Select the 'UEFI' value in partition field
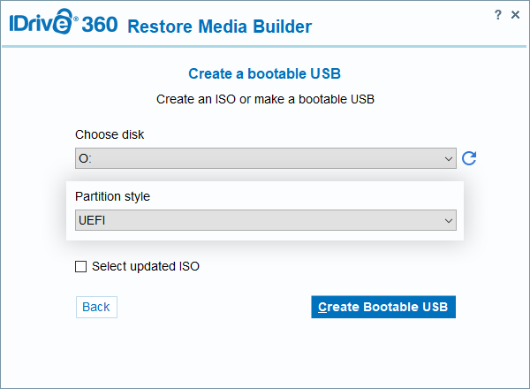This screenshot has height=389, width=530. (94, 220)
